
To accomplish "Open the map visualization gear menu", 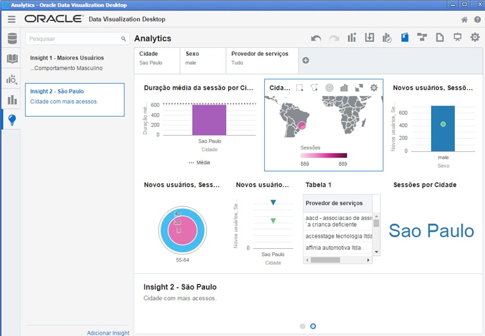I will click(374, 88).
